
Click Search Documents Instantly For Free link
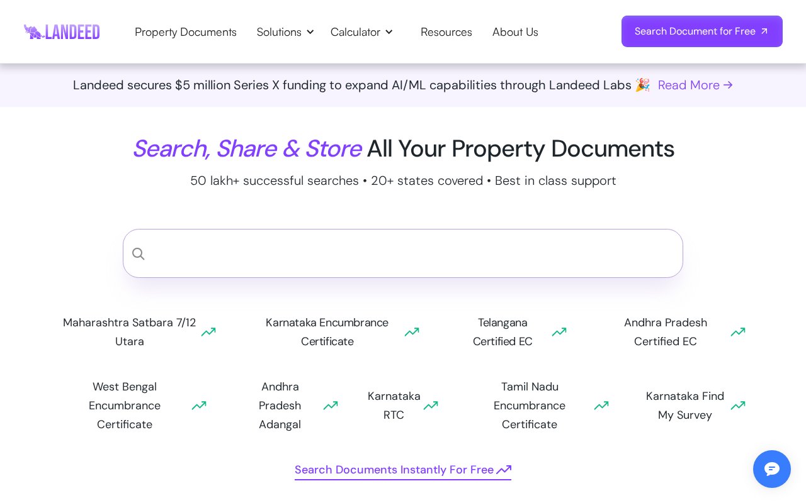coord(403,470)
